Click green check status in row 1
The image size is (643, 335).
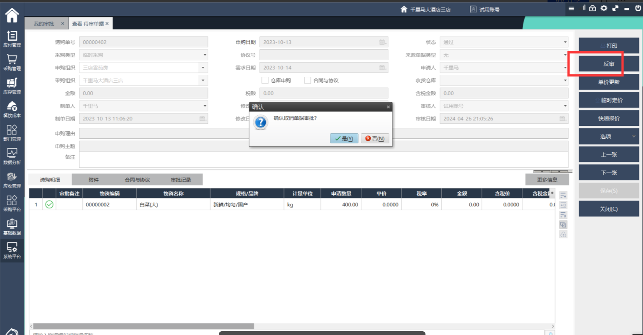(x=49, y=204)
